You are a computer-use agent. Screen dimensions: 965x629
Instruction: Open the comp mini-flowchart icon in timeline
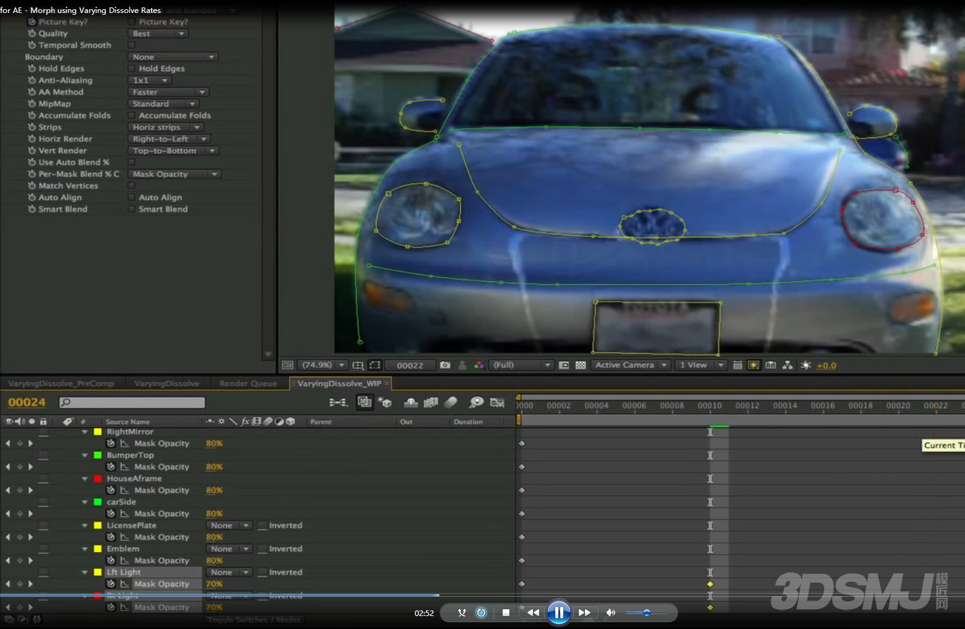(338, 403)
